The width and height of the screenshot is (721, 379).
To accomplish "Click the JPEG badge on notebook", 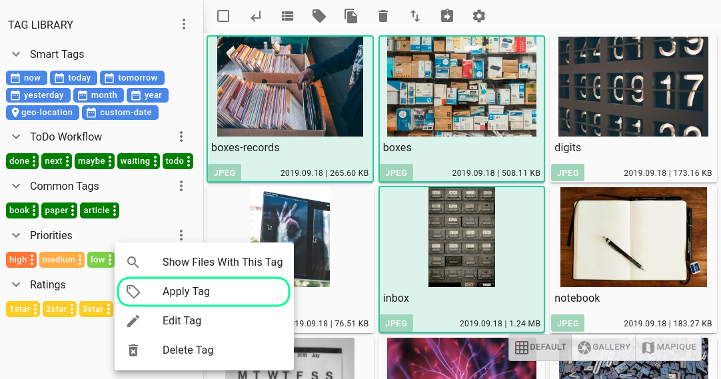I will [x=568, y=324].
